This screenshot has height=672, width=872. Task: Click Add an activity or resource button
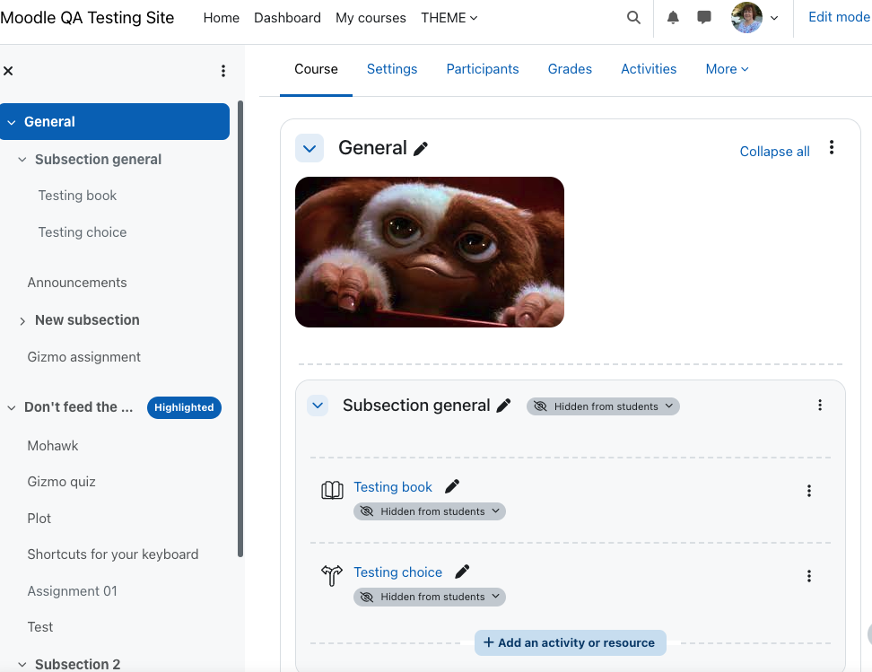(570, 643)
